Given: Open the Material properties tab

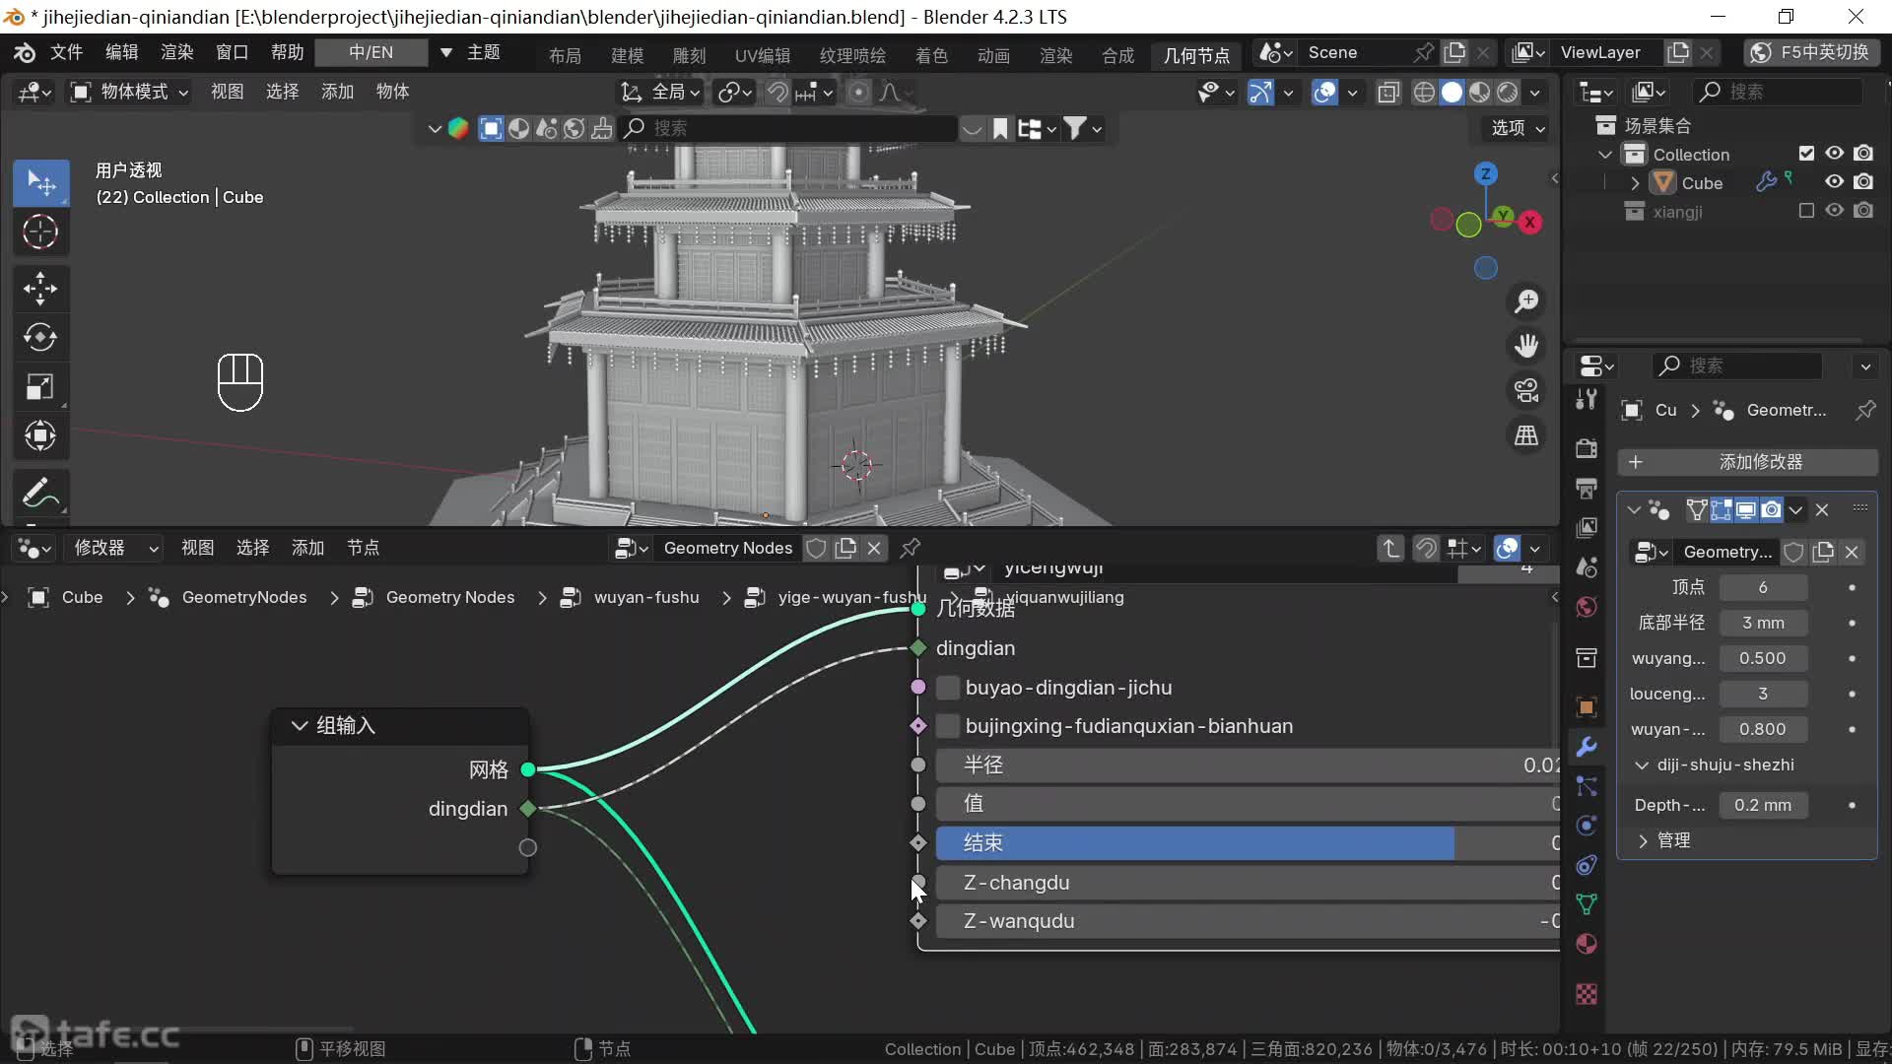Looking at the screenshot, I should pos(1587,944).
